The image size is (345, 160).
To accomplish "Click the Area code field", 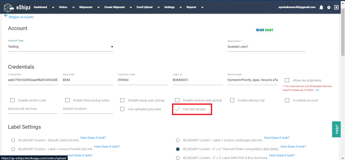I will (x=88, y=80).
